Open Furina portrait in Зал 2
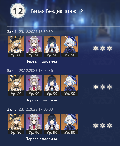This screenshot has width=120, height=146. (x=70, y=85)
